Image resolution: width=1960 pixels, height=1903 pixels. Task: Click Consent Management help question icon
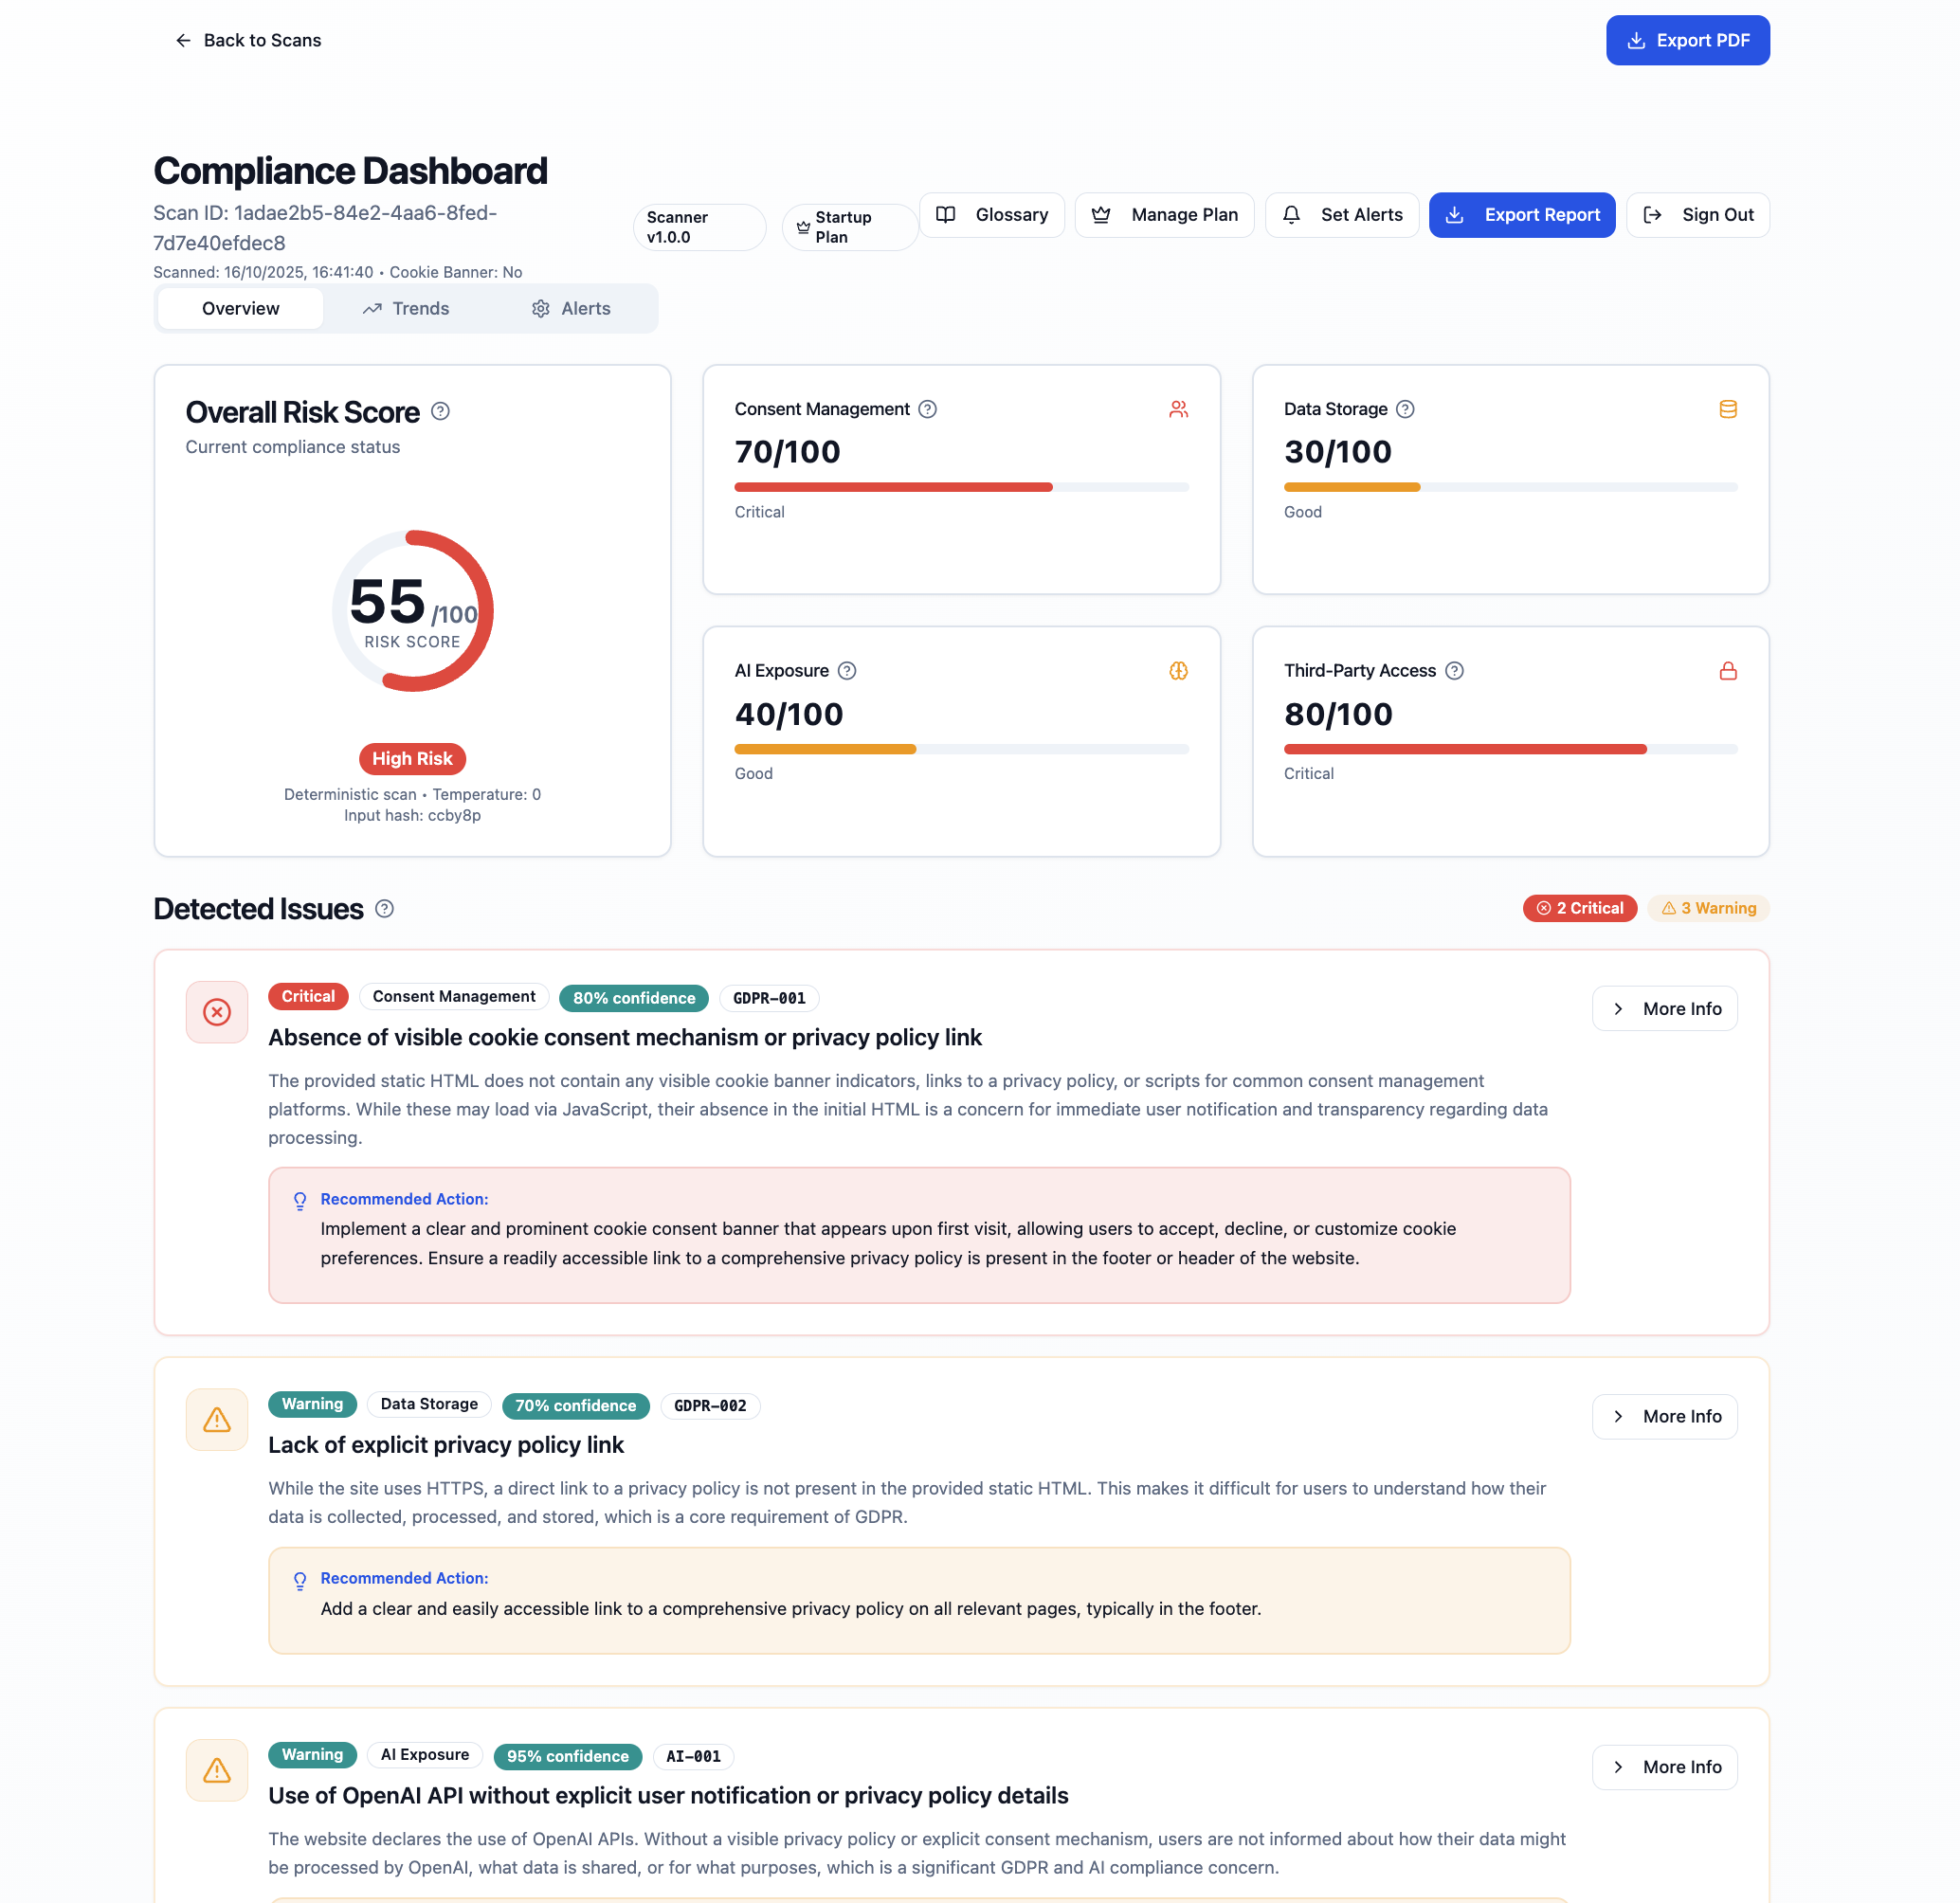click(927, 409)
